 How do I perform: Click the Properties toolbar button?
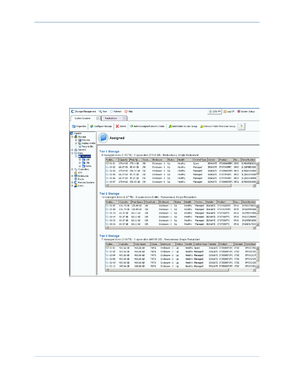point(79,126)
